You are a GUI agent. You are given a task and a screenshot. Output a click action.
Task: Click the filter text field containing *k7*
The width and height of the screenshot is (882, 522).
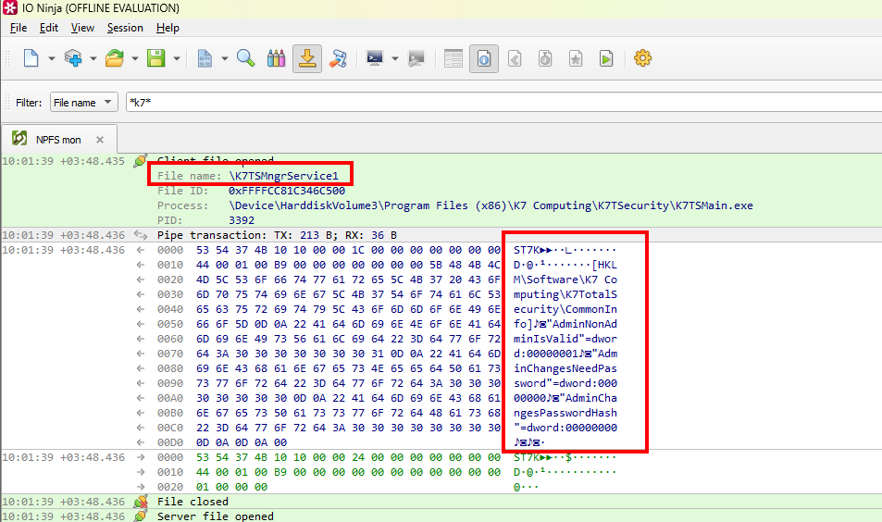[x=500, y=103]
